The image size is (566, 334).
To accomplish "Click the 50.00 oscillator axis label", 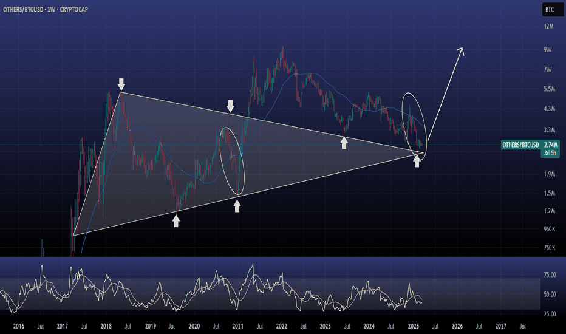I will [550, 295].
